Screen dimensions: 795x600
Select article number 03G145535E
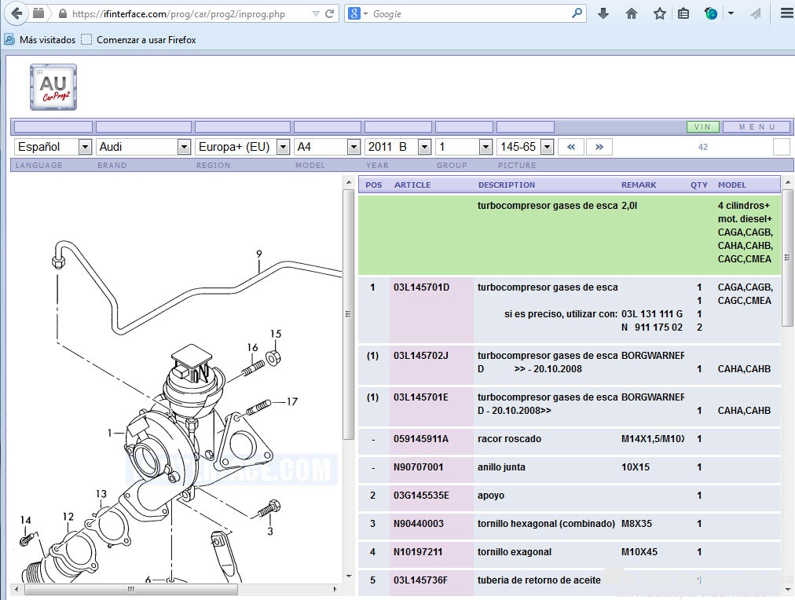(x=421, y=496)
